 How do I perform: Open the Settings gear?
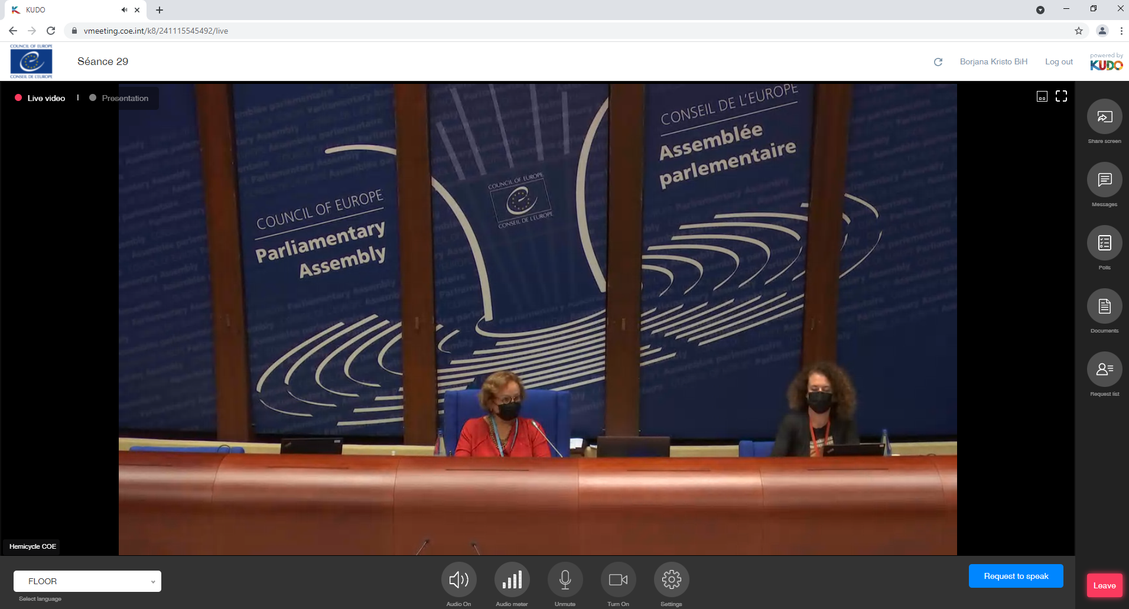click(x=671, y=580)
